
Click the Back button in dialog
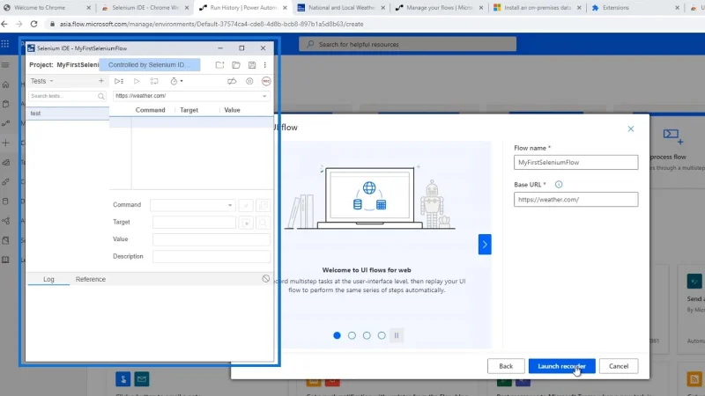(x=506, y=366)
